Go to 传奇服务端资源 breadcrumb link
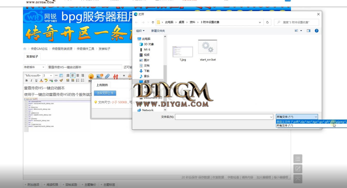This screenshot has height=188, width=347. (62, 49)
